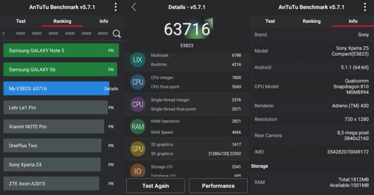PK against Sony Xperia Z4
This screenshot has height=195, width=374.
tap(111, 165)
